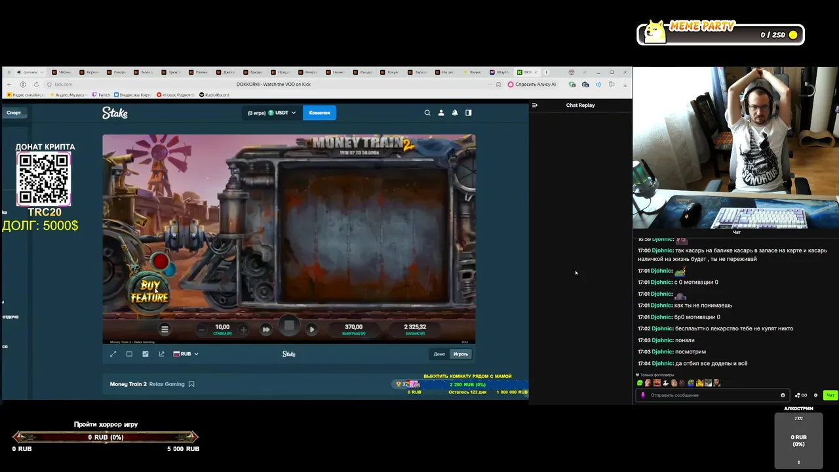Select the Играть real-play mode

tap(461, 354)
